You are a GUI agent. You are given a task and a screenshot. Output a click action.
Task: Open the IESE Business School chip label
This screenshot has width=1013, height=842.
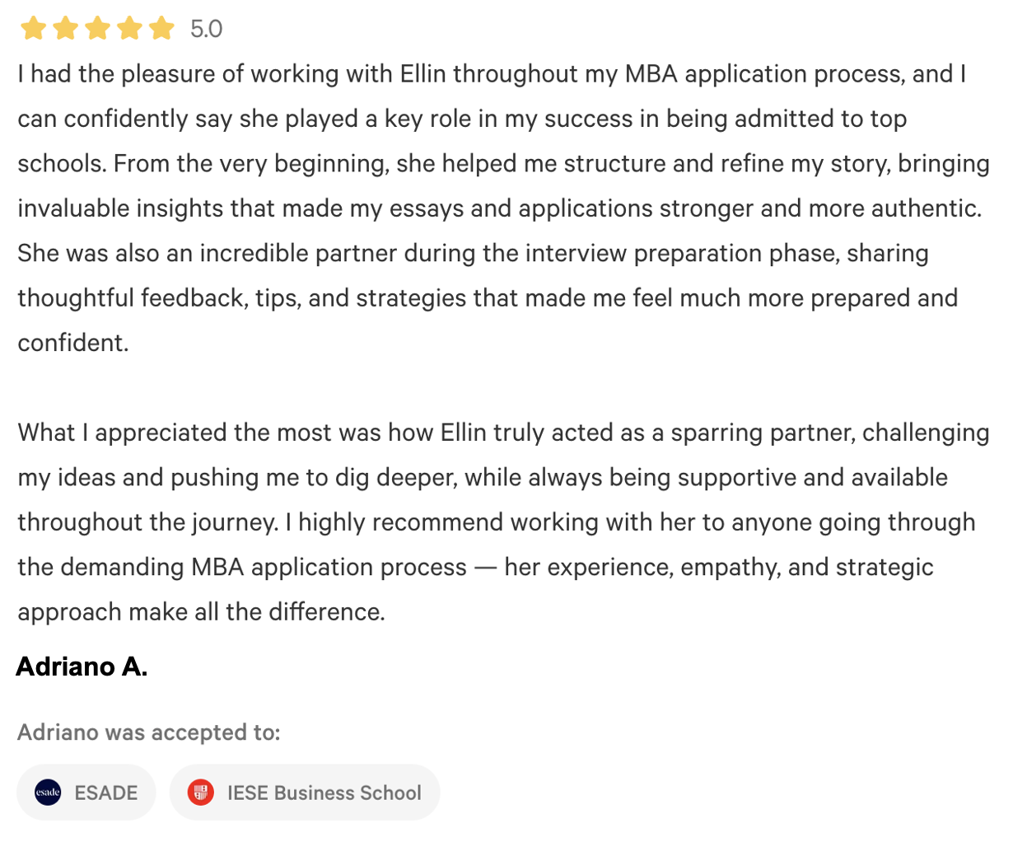[324, 793]
